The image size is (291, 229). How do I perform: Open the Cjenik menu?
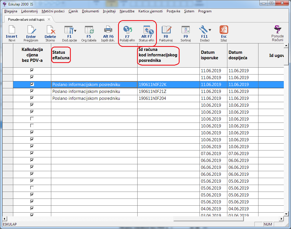click(73, 11)
